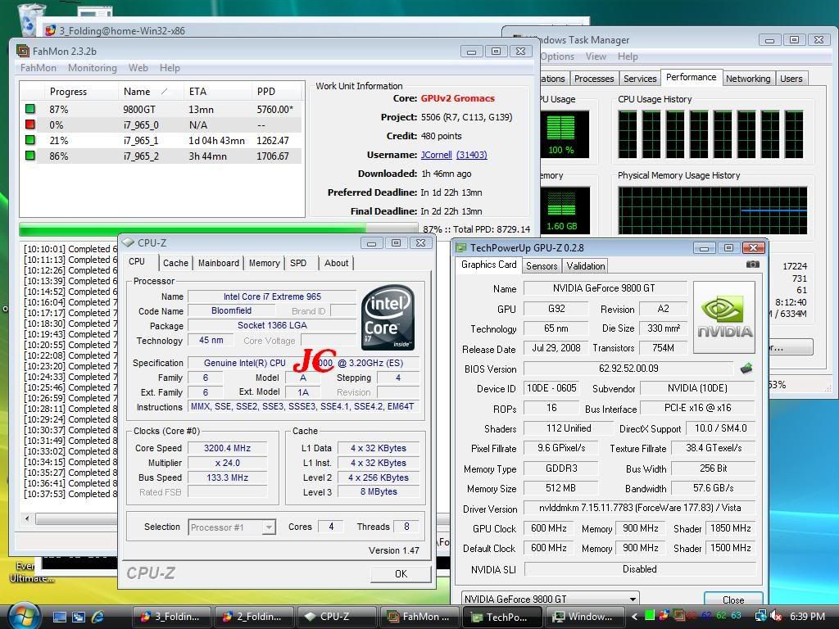Select the Recycle Bin desktop icon
Screen dimensions: 839x629
tap(31, 19)
